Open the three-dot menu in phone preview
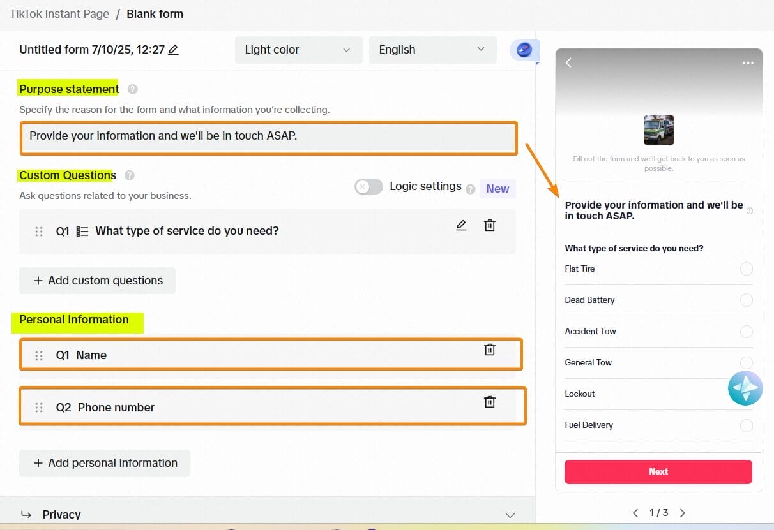Viewport: 774px width, 530px height. (x=748, y=63)
